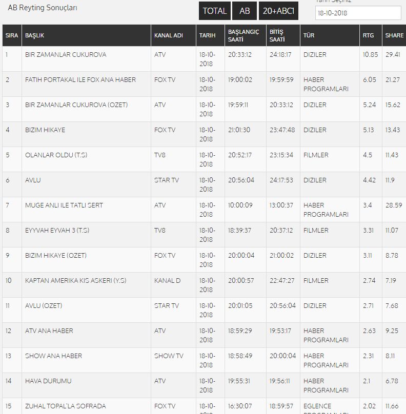Select ZUHAL TOPAL'LA SOFRADA title

pyautogui.click(x=65, y=406)
